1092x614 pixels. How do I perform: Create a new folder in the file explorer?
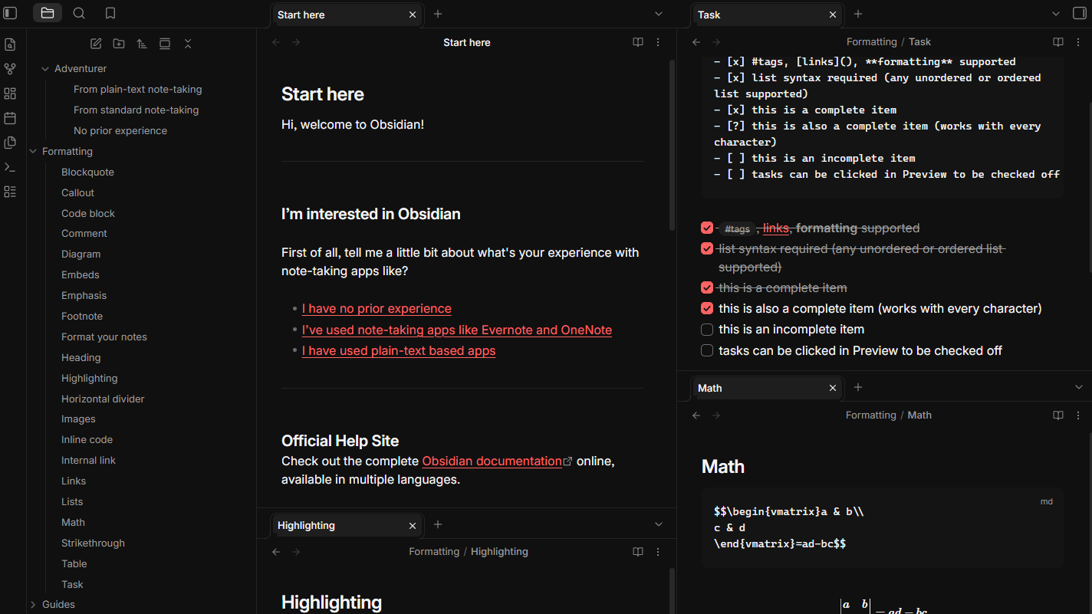(119, 44)
